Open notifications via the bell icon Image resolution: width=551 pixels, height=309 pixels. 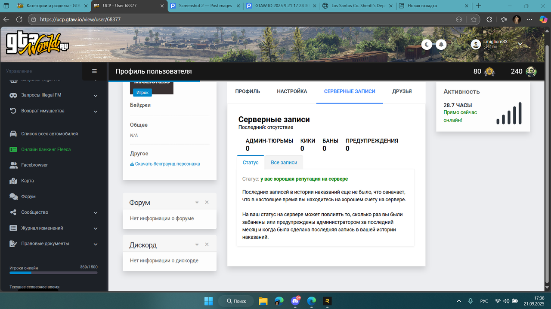pos(441,44)
